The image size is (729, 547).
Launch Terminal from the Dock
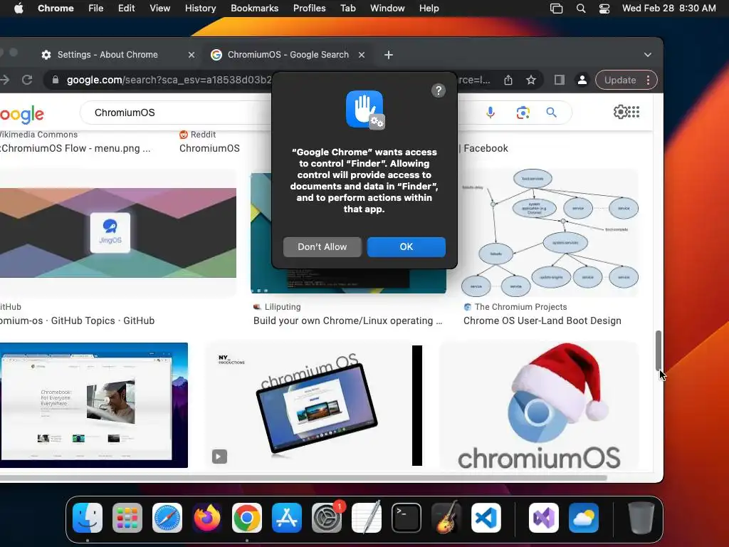(x=407, y=518)
